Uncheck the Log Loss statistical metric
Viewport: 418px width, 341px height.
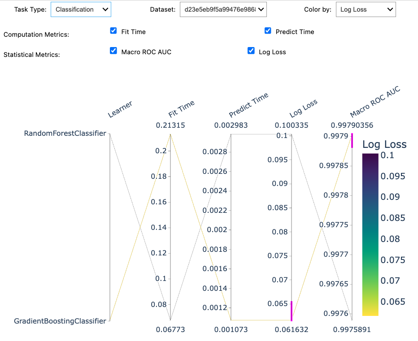251,51
